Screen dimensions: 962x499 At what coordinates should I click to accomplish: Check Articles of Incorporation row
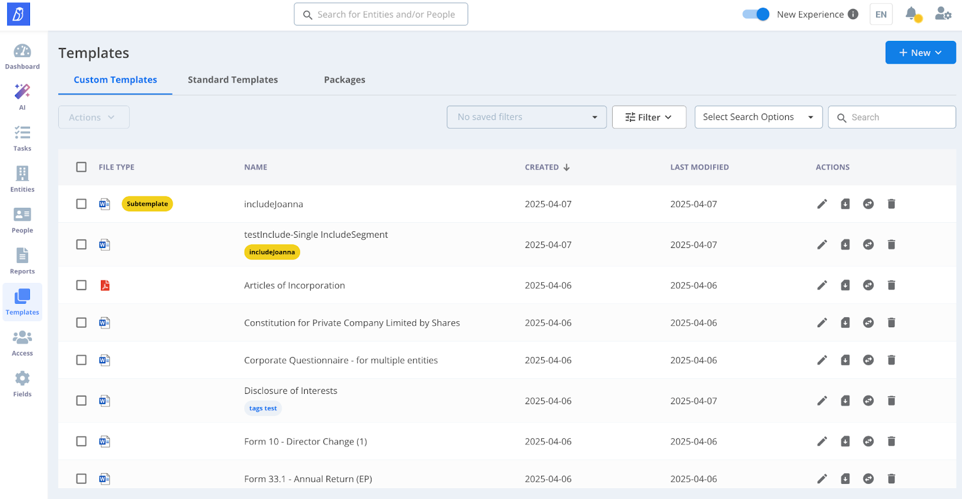tap(81, 285)
